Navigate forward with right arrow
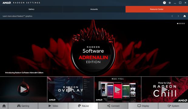The image size is (188, 109). (x=178, y=16)
